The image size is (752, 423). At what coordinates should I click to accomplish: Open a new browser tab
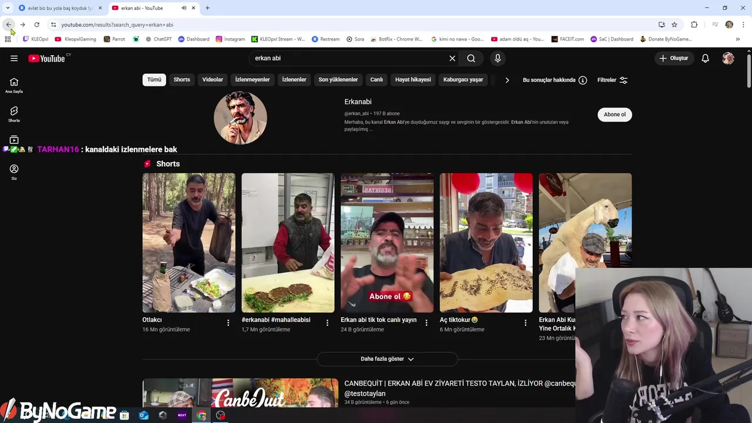[x=207, y=8]
